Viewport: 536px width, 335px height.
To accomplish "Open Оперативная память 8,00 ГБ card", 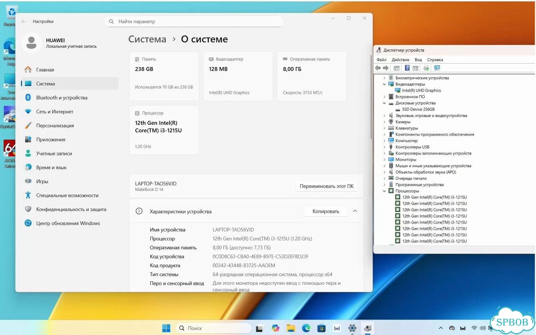I will (312, 76).
